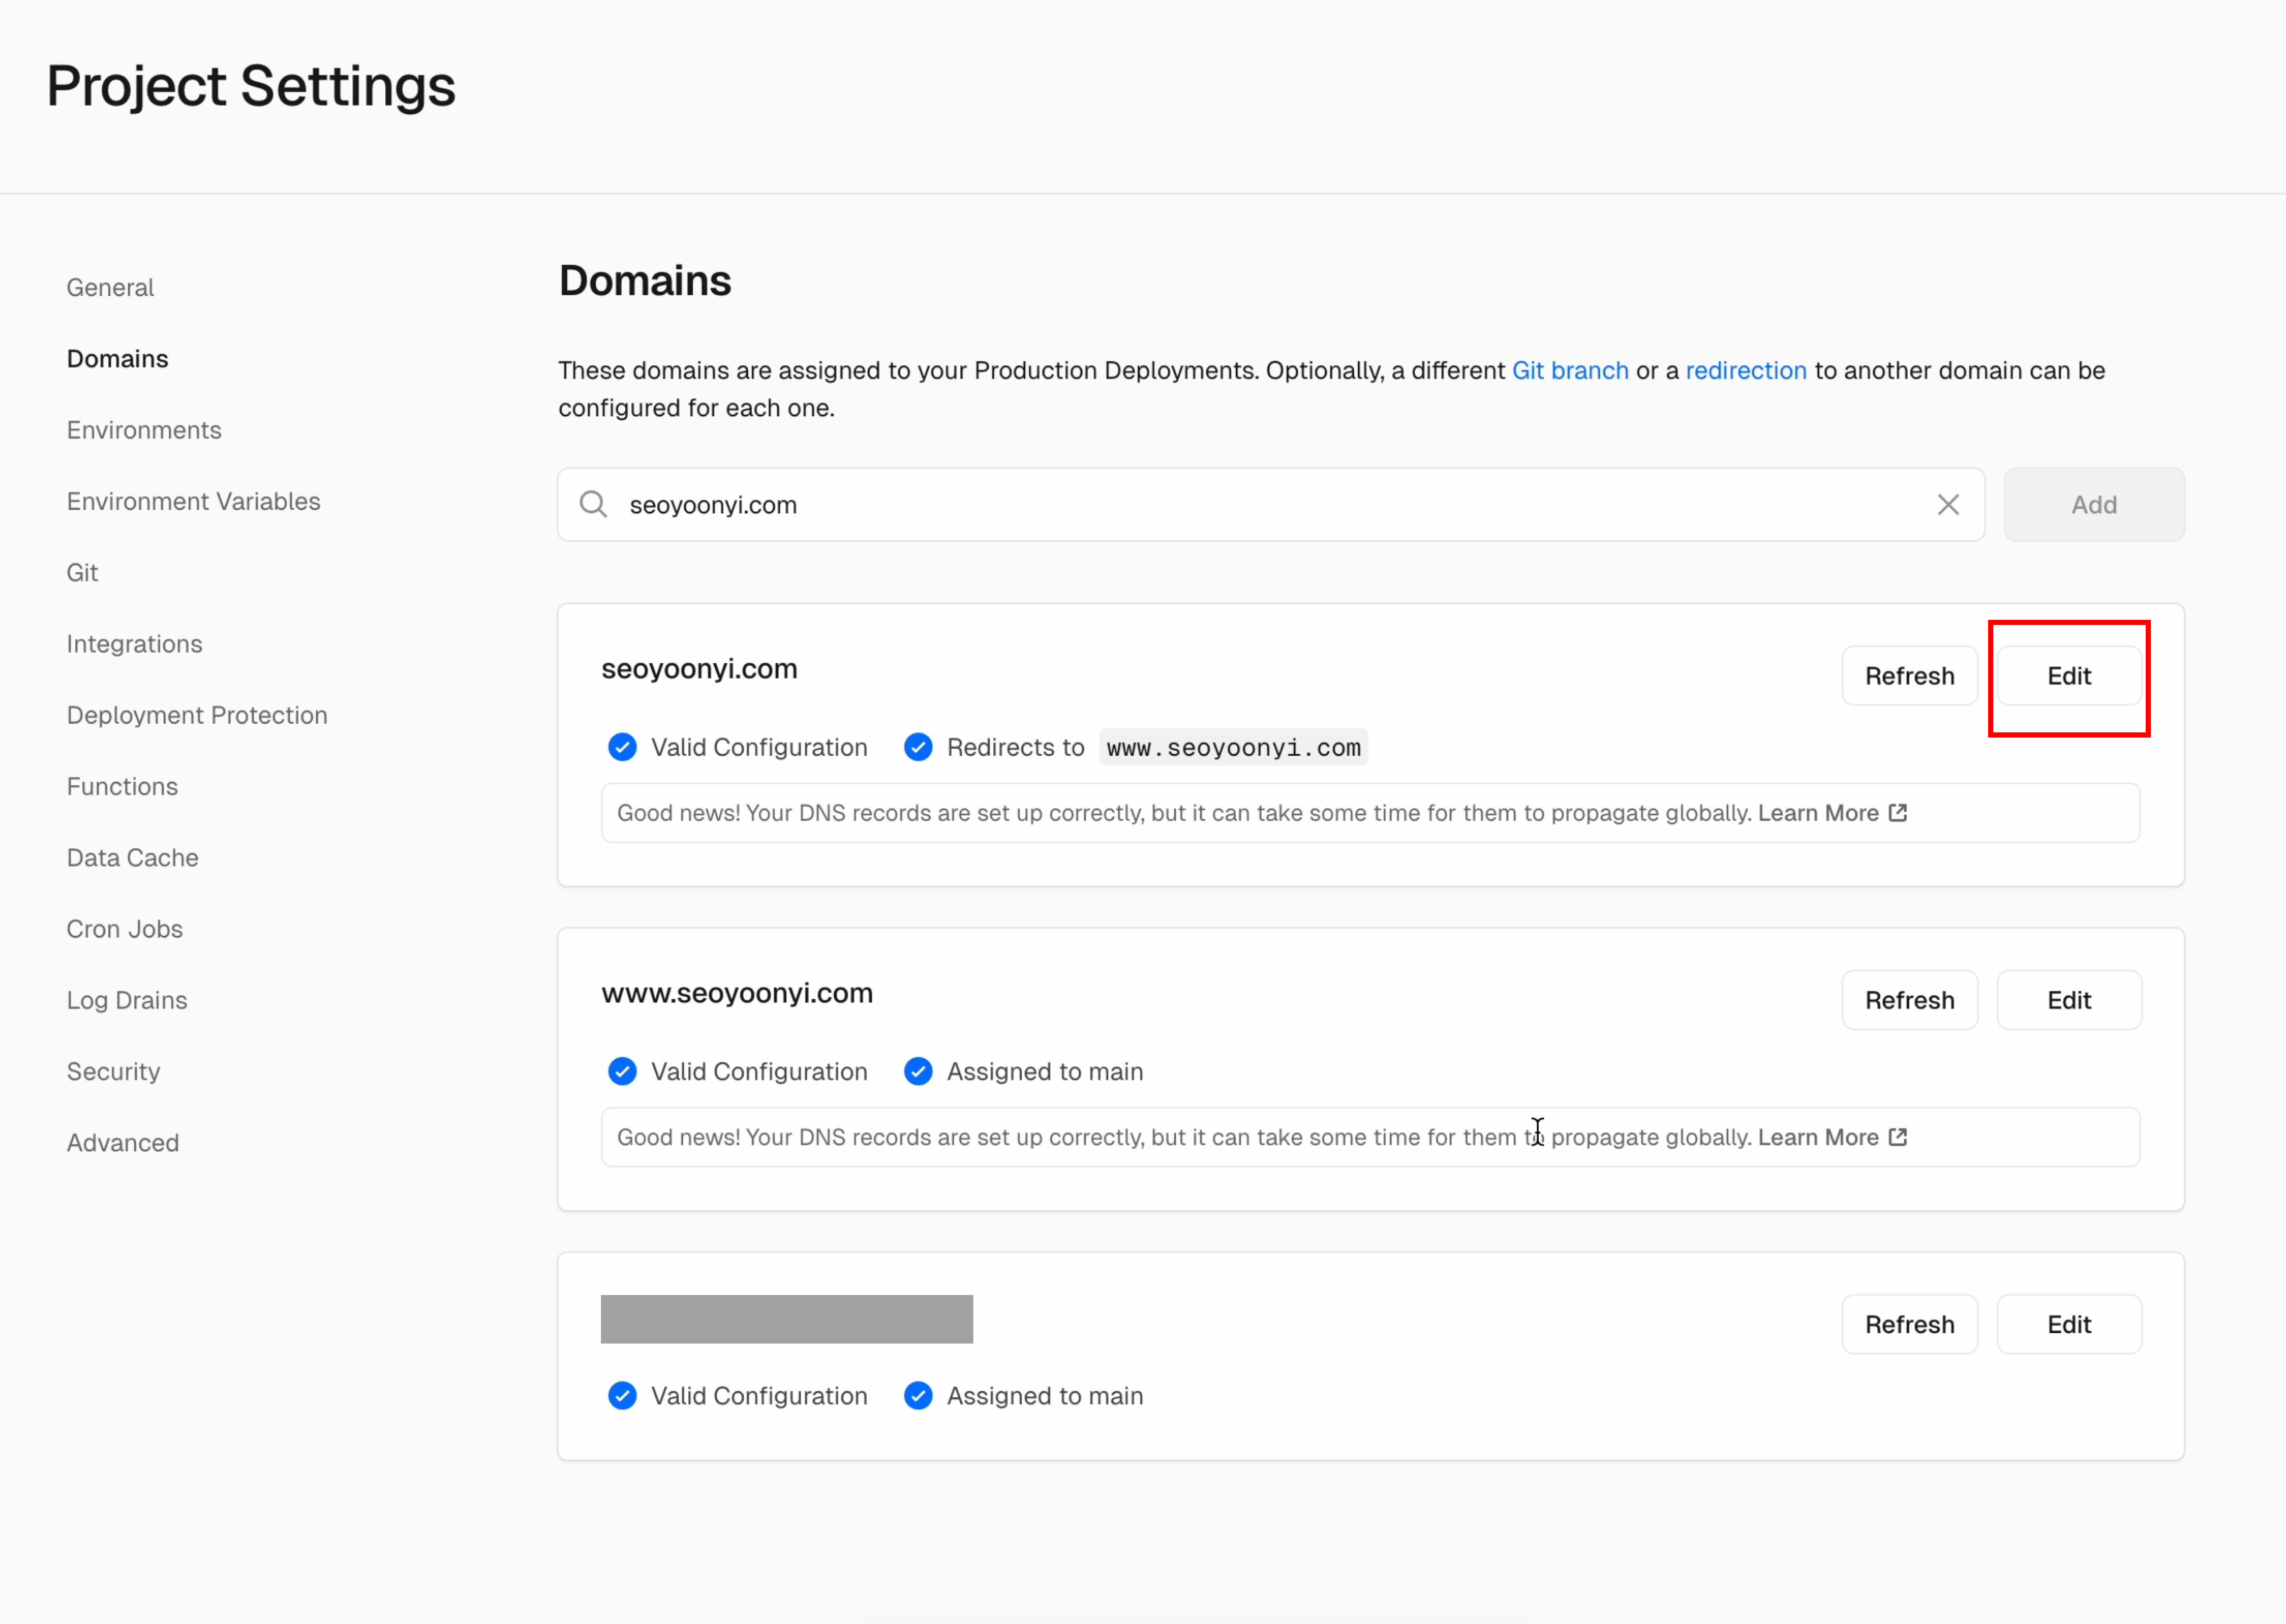The height and width of the screenshot is (1624, 2286).
Task: Click the Redirects to checkmark icon
Action: click(x=918, y=747)
